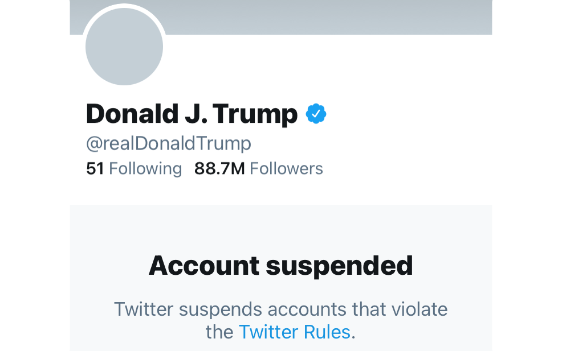The image size is (562, 351).
Task: Click the word 'the' before Twitter Rules
Action: (219, 332)
